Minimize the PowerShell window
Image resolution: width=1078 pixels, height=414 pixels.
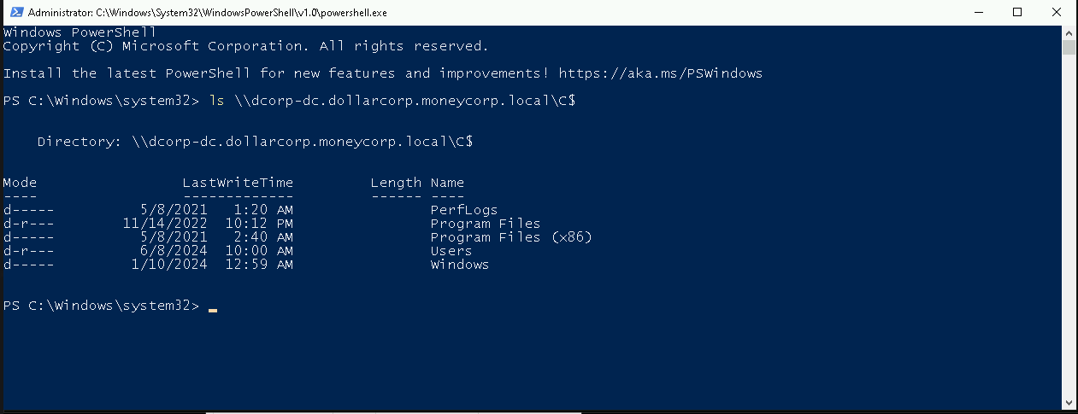tap(978, 13)
